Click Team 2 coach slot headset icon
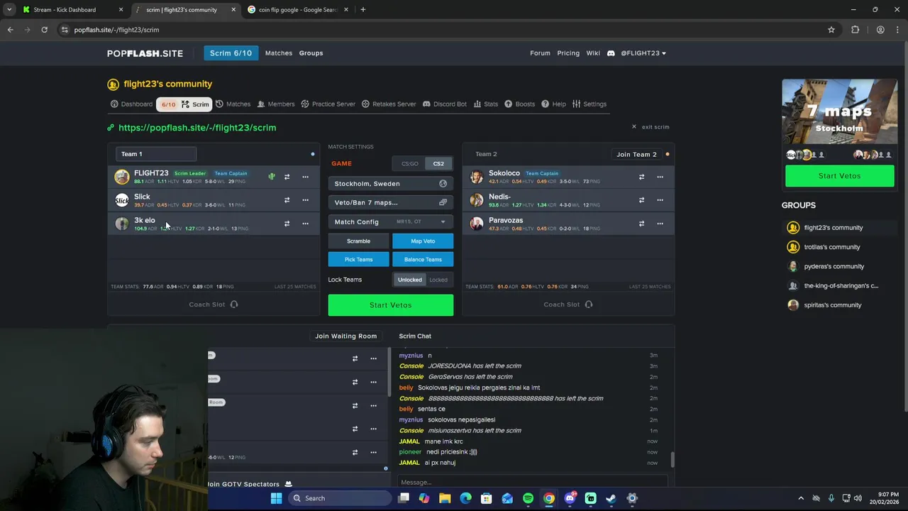Image resolution: width=908 pixels, height=511 pixels. click(588, 304)
